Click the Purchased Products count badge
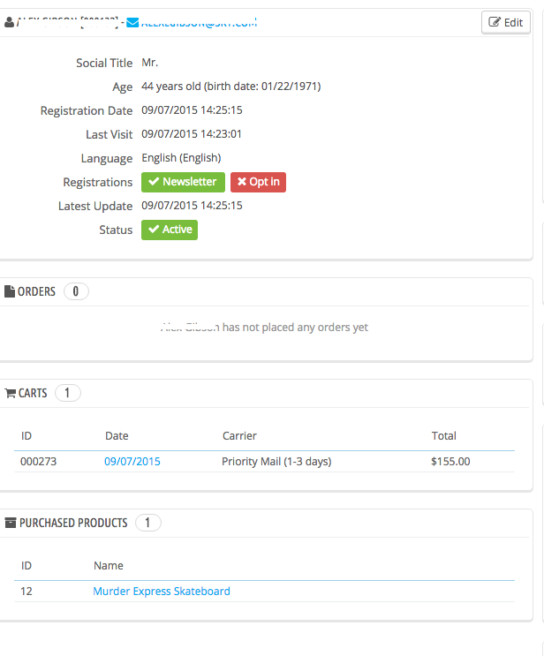The image size is (544, 656). 148,523
